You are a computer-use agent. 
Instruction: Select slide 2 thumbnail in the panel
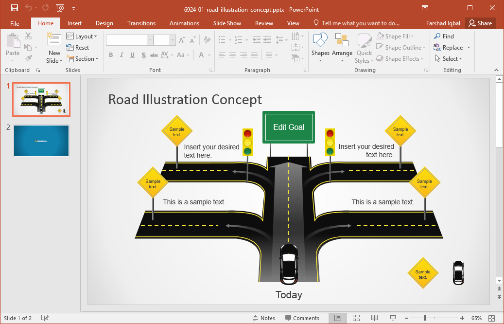(41, 141)
